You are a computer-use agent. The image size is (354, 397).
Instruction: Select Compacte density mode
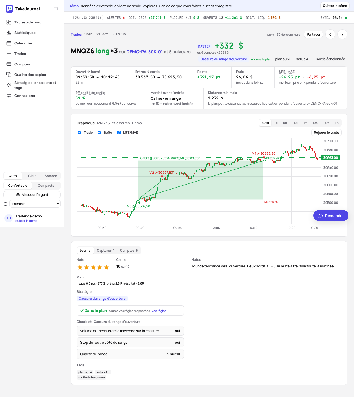46,186
